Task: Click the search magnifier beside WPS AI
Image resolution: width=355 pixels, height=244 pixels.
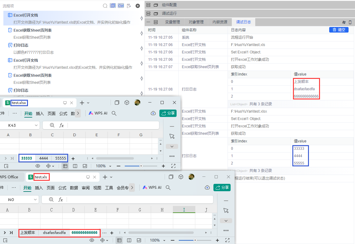Action: pyautogui.click(x=114, y=113)
